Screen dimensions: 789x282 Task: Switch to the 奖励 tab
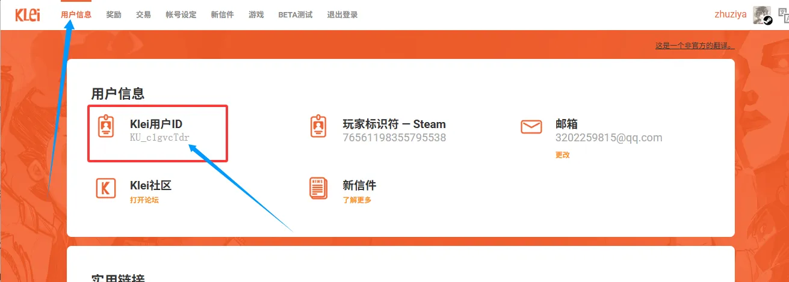tap(114, 15)
